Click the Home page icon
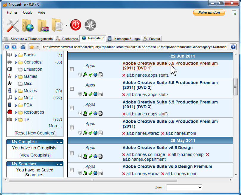The image size is (241, 195). tap(23, 47)
